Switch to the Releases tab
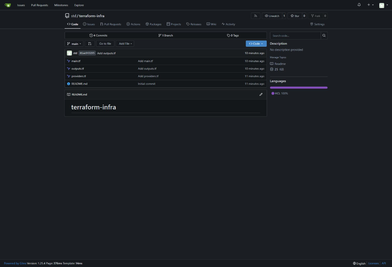This screenshot has width=392, height=267. 194,24
